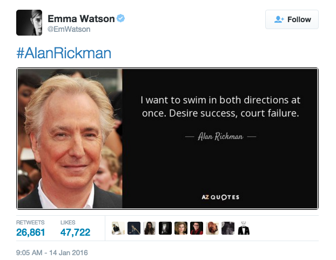Viewport: 336px width, 260px height.
Task: Open the brown dog liker avatar
Action: point(212,228)
